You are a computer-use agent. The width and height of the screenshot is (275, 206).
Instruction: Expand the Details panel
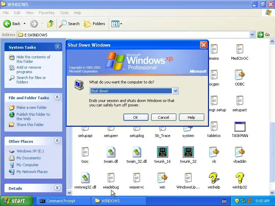click(57, 188)
